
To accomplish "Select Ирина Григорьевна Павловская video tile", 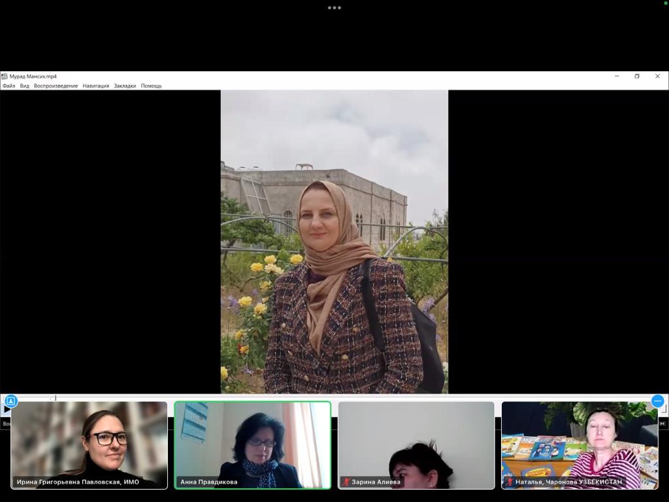I will [x=89, y=444].
